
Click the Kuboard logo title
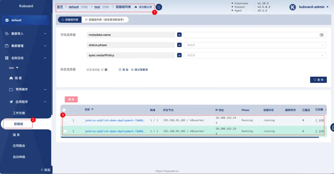(26, 6)
